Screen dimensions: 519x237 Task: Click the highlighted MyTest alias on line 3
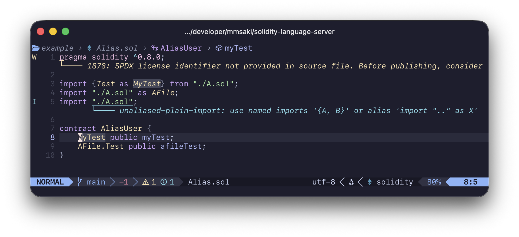click(147, 84)
